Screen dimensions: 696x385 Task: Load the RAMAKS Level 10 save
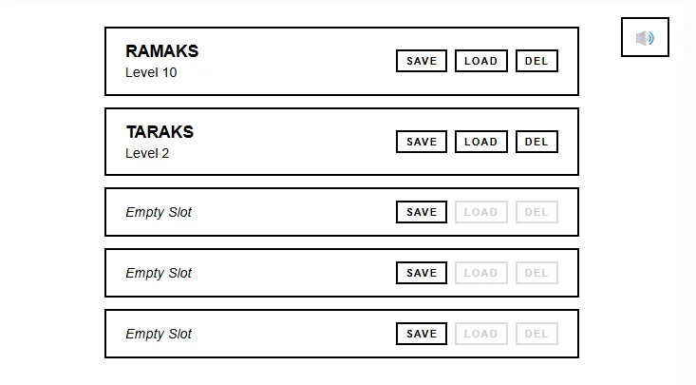pos(480,61)
